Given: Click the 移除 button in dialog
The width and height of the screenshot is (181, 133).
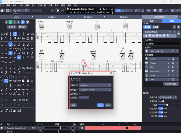Looking at the screenshot, I should click(73, 105).
